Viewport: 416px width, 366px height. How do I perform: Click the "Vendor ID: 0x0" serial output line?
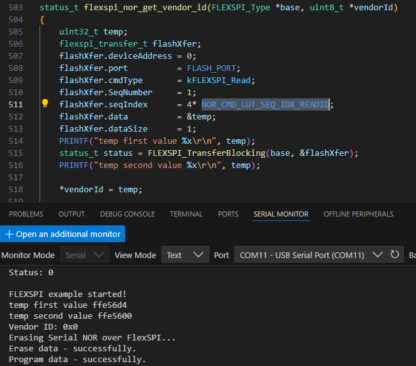[43, 326]
